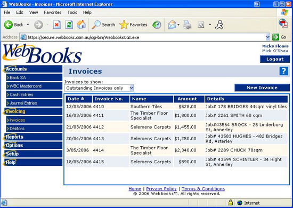Image resolution: width=293 pixels, height=208 pixels.
Task: Open the Help menu in menu bar
Action: (87, 12)
